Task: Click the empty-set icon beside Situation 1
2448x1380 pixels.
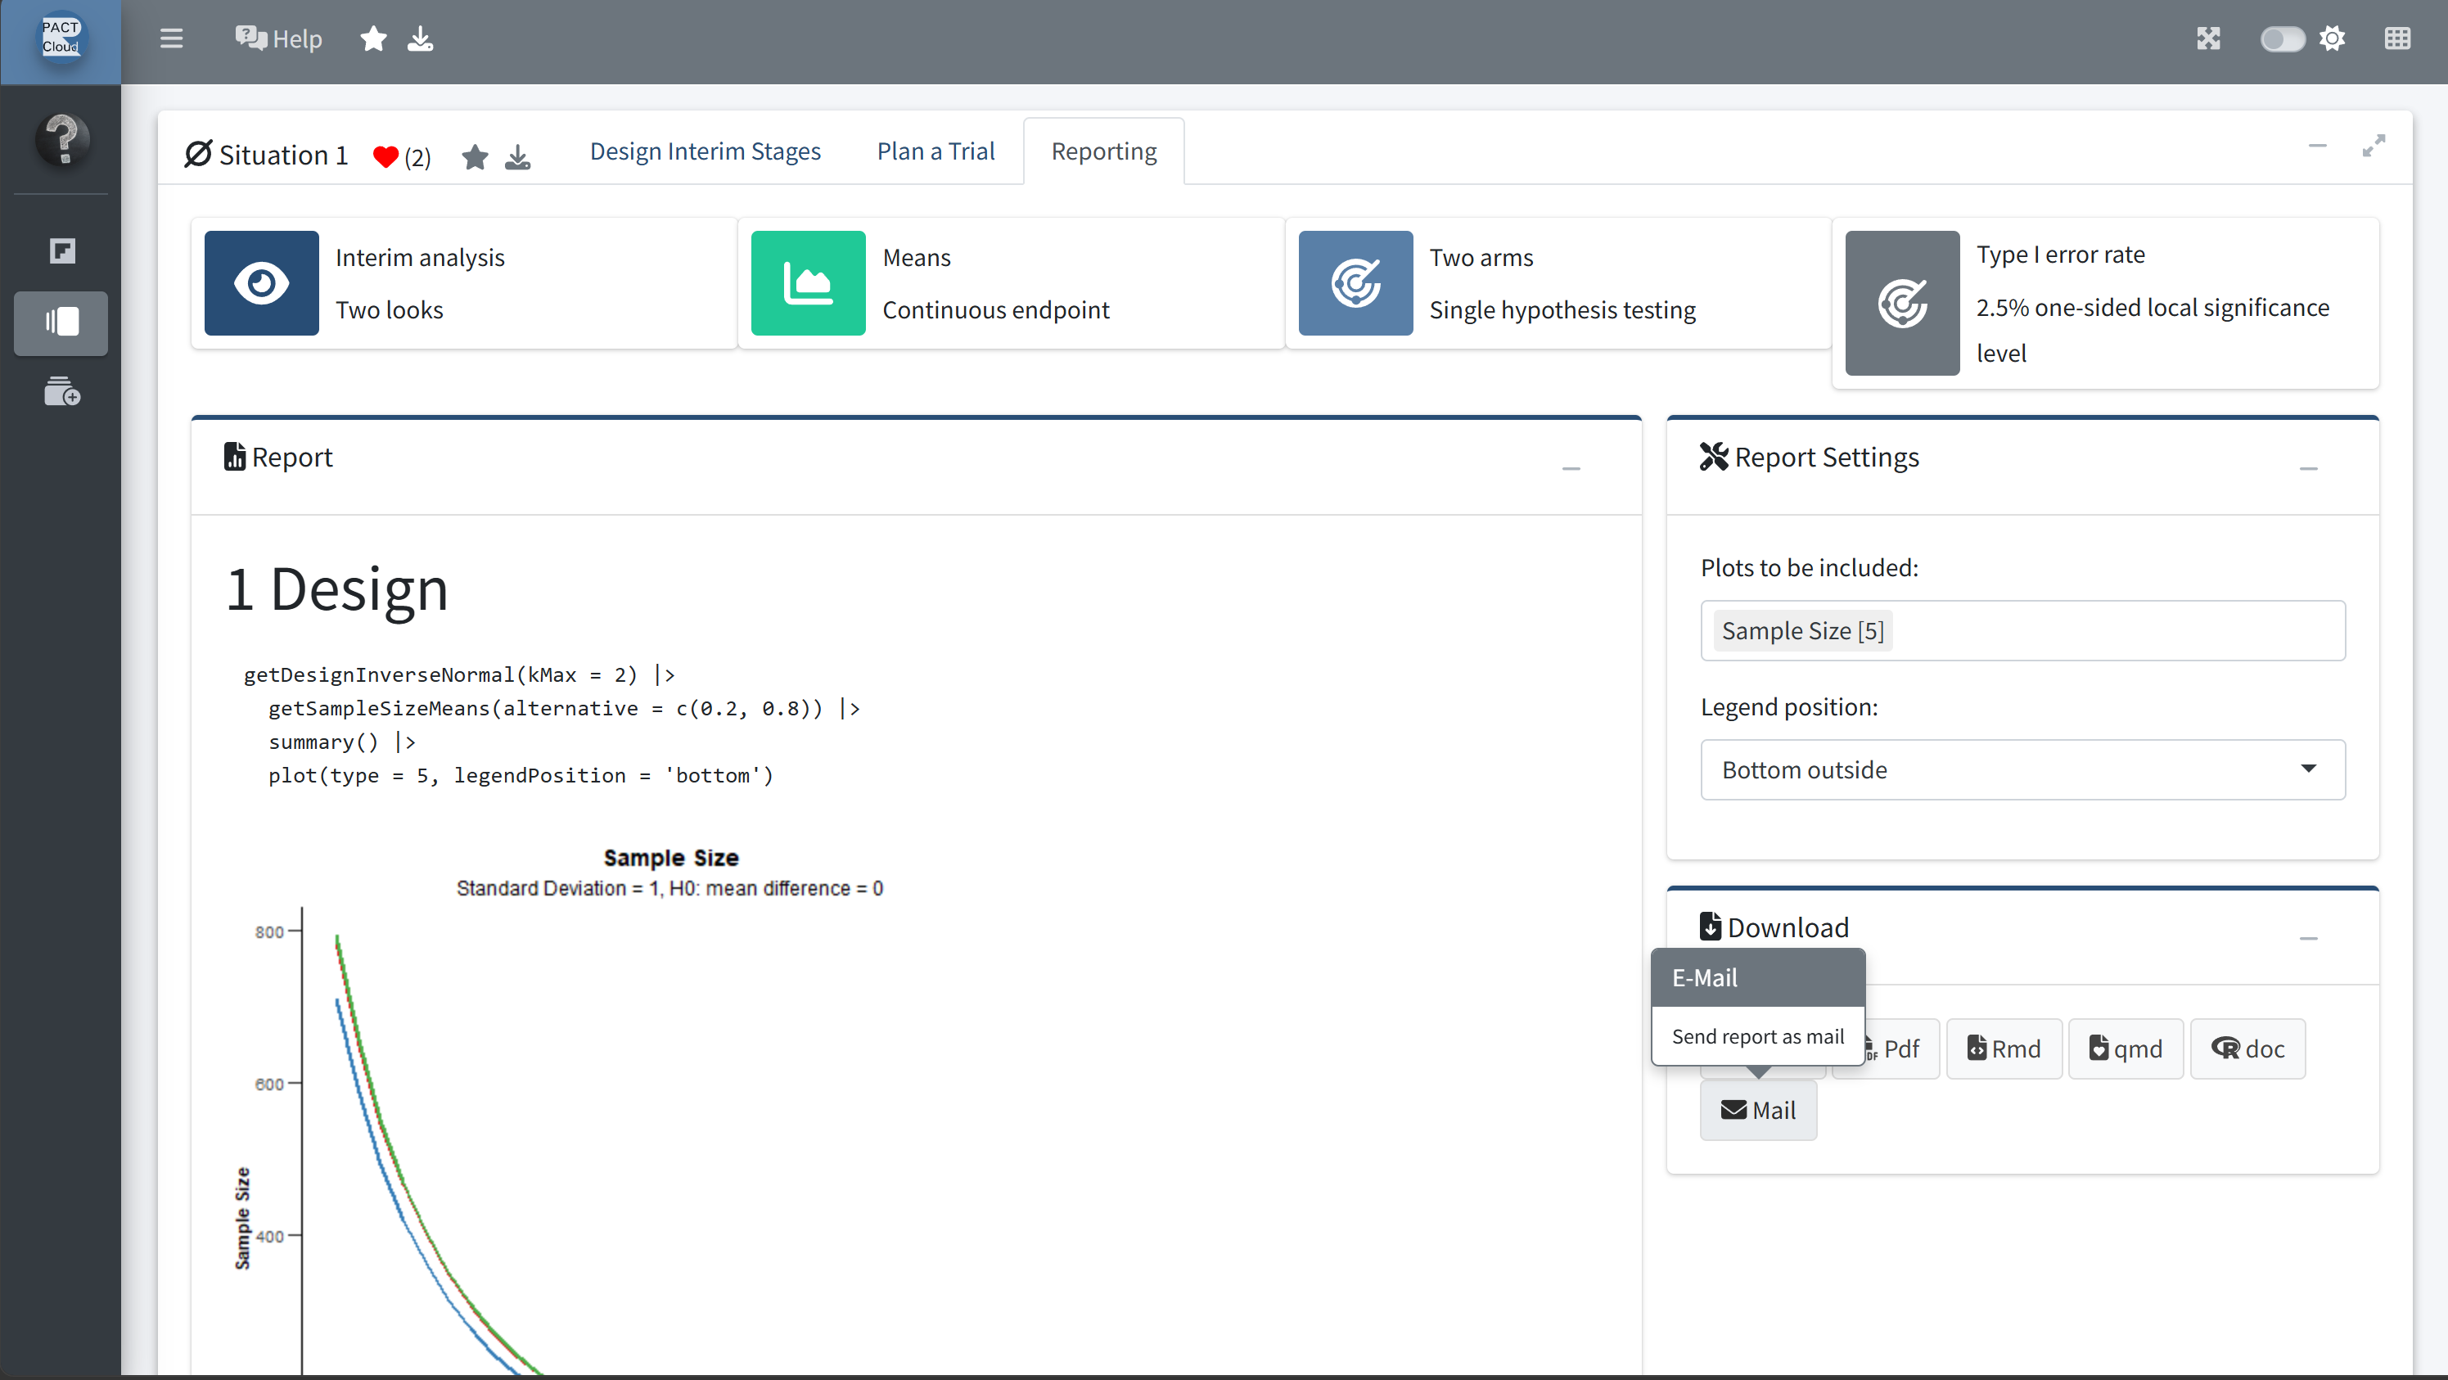Action: [198, 154]
